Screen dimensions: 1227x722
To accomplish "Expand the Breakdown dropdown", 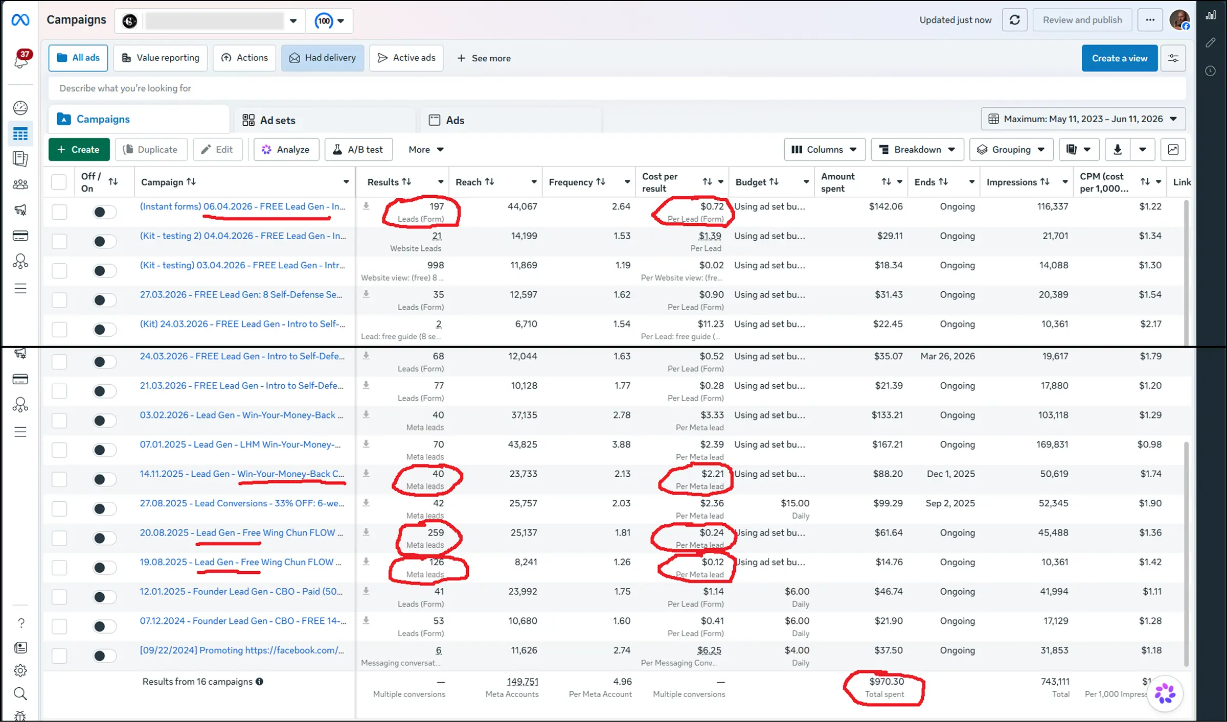I will pos(917,150).
